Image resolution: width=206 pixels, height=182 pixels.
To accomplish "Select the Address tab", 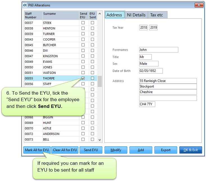I will (x=114, y=15).
